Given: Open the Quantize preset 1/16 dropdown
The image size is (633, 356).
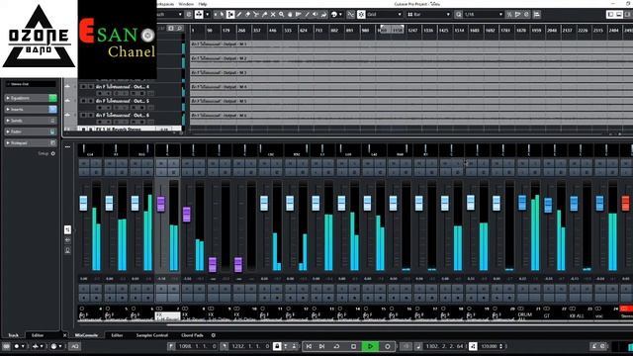Looking at the screenshot, I should (484, 14).
